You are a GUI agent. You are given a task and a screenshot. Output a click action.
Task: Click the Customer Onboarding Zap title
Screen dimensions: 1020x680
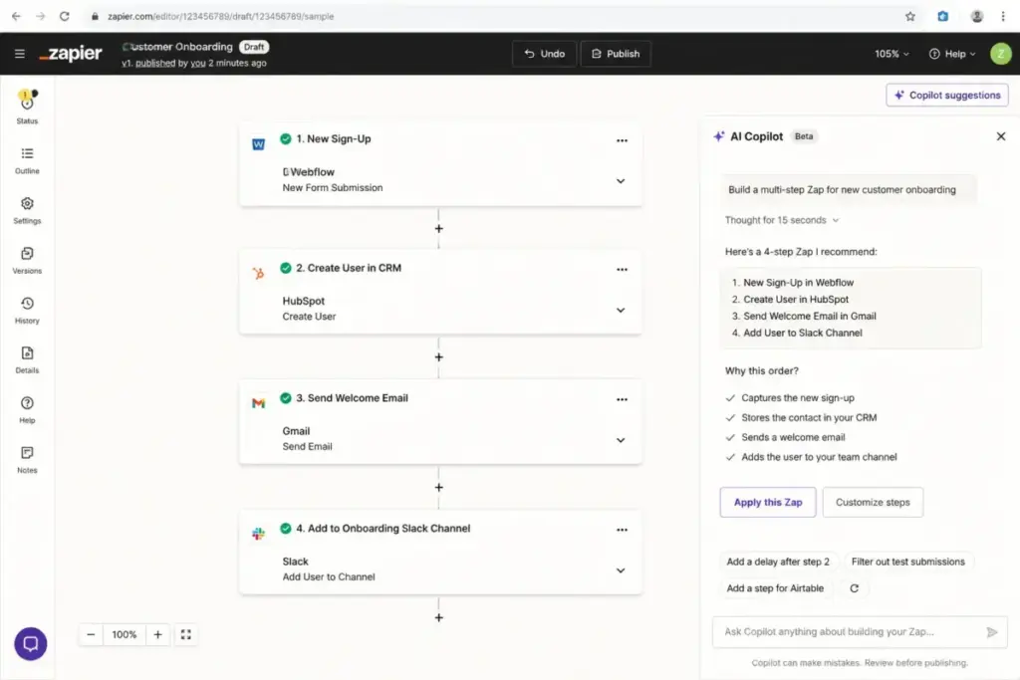[x=177, y=47]
